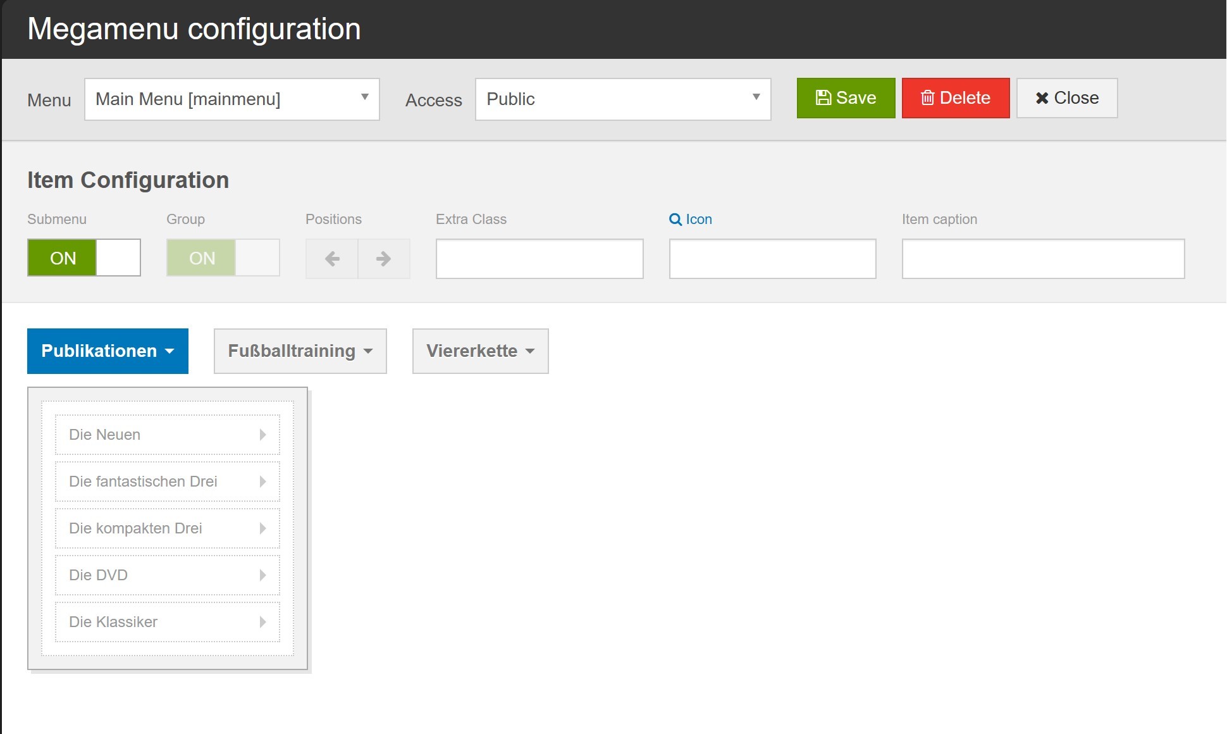
Task: Click arrow beside Die Klassiker item
Action: click(x=262, y=622)
